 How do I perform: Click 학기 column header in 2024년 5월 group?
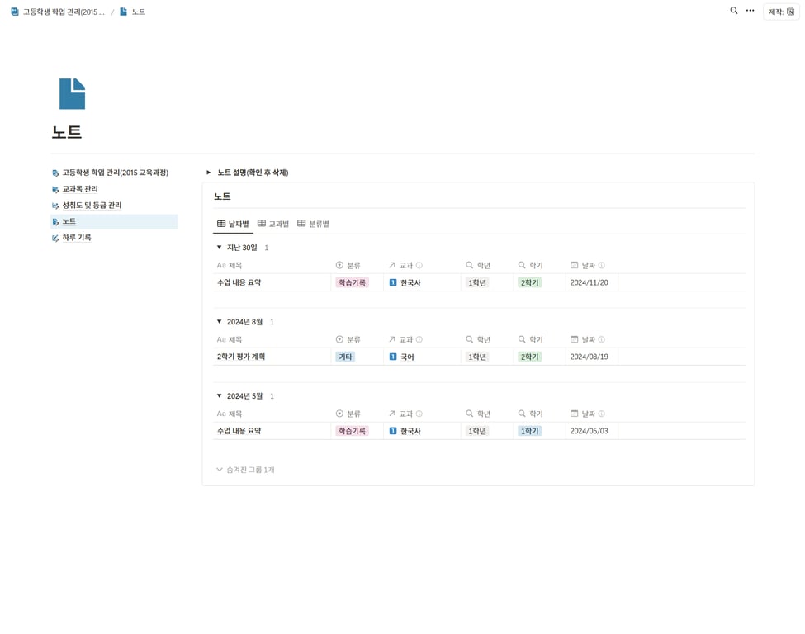[x=530, y=414]
